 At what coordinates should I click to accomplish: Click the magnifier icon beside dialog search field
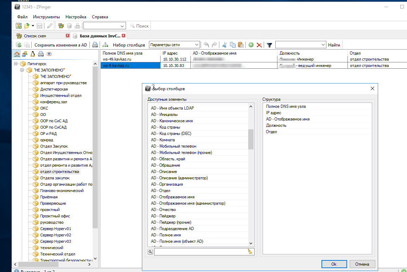(x=150, y=252)
